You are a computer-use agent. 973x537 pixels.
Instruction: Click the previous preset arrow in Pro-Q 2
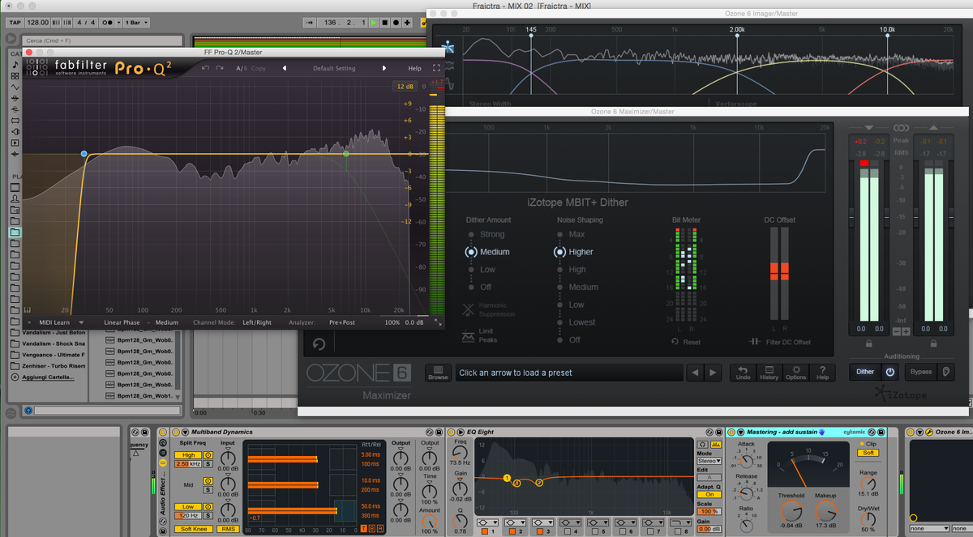coord(285,68)
